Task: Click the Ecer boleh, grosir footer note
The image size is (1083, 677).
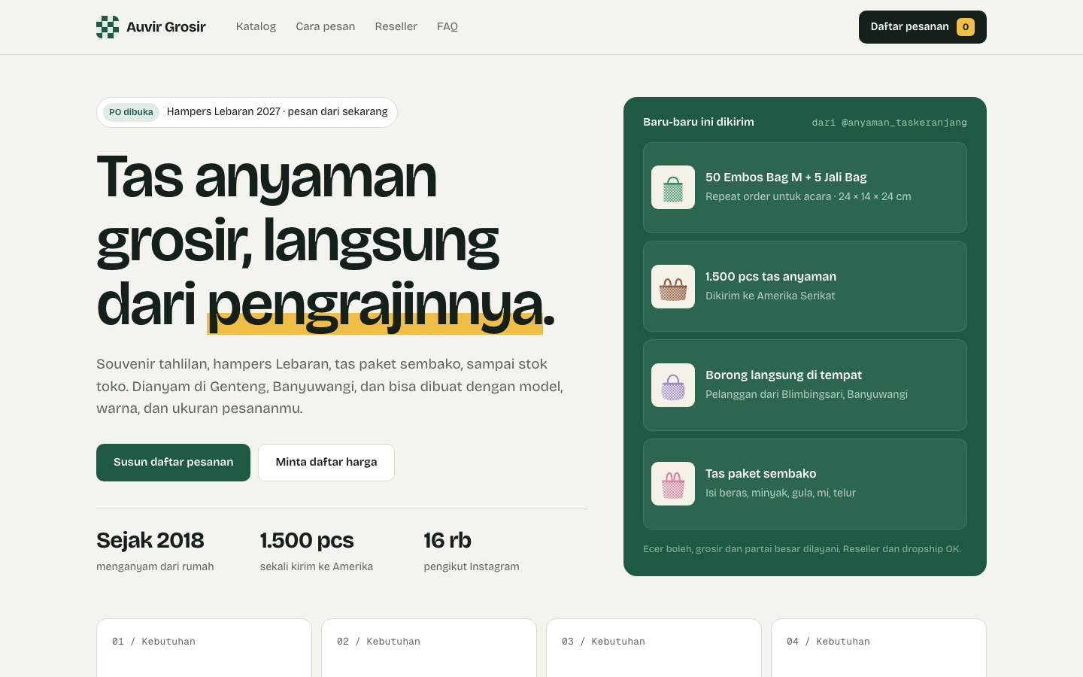Action: click(x=802, y=549)
